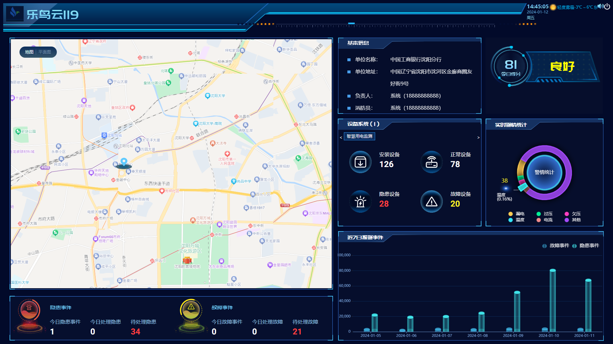Click the 故障设备 warning triangle icon

pyautogui.click(x=431, y=201)
